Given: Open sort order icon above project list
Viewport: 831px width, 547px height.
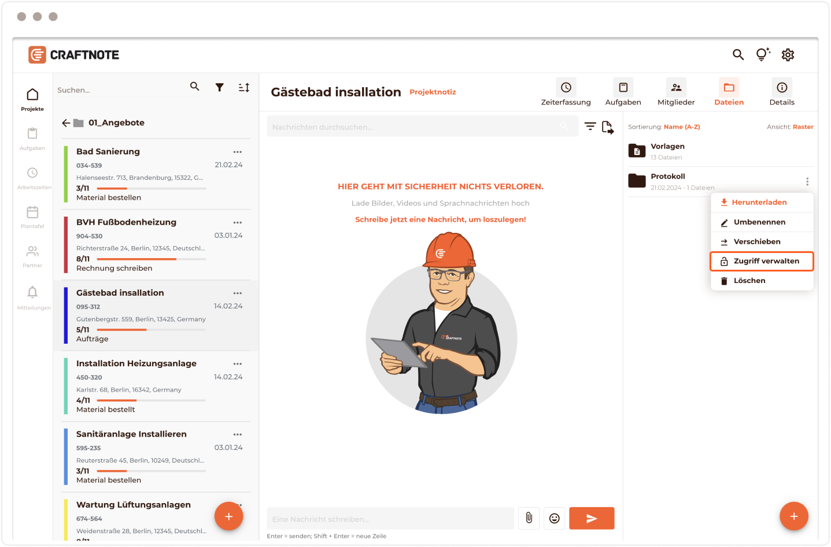Looking at the screenshot, I should click(244, 87).
